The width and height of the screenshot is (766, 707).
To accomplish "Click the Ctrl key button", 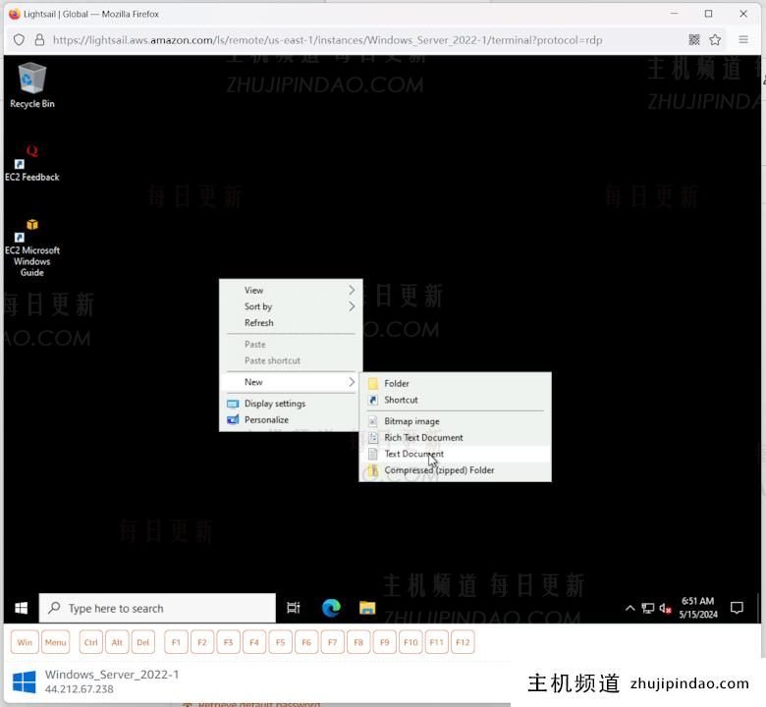I will click(91, 642).
